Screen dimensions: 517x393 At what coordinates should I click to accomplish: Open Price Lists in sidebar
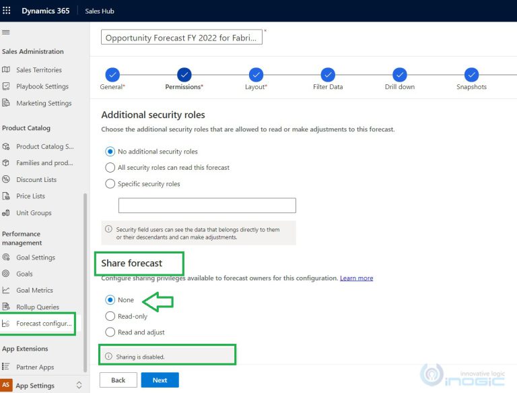tap(31, 196)
